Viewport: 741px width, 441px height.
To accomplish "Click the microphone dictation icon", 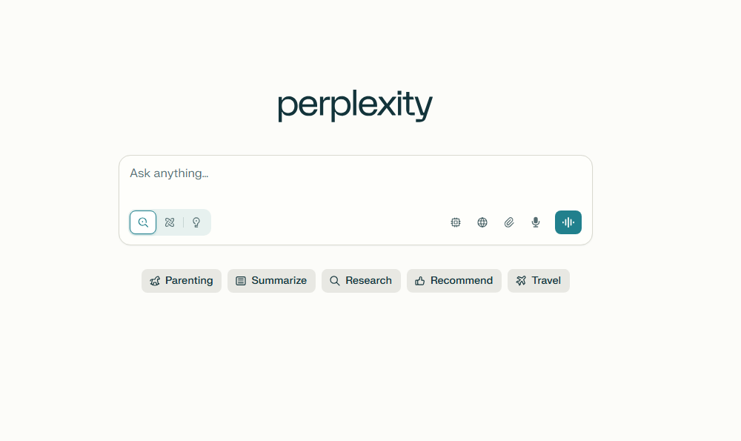I will click(x=536, y=222).
